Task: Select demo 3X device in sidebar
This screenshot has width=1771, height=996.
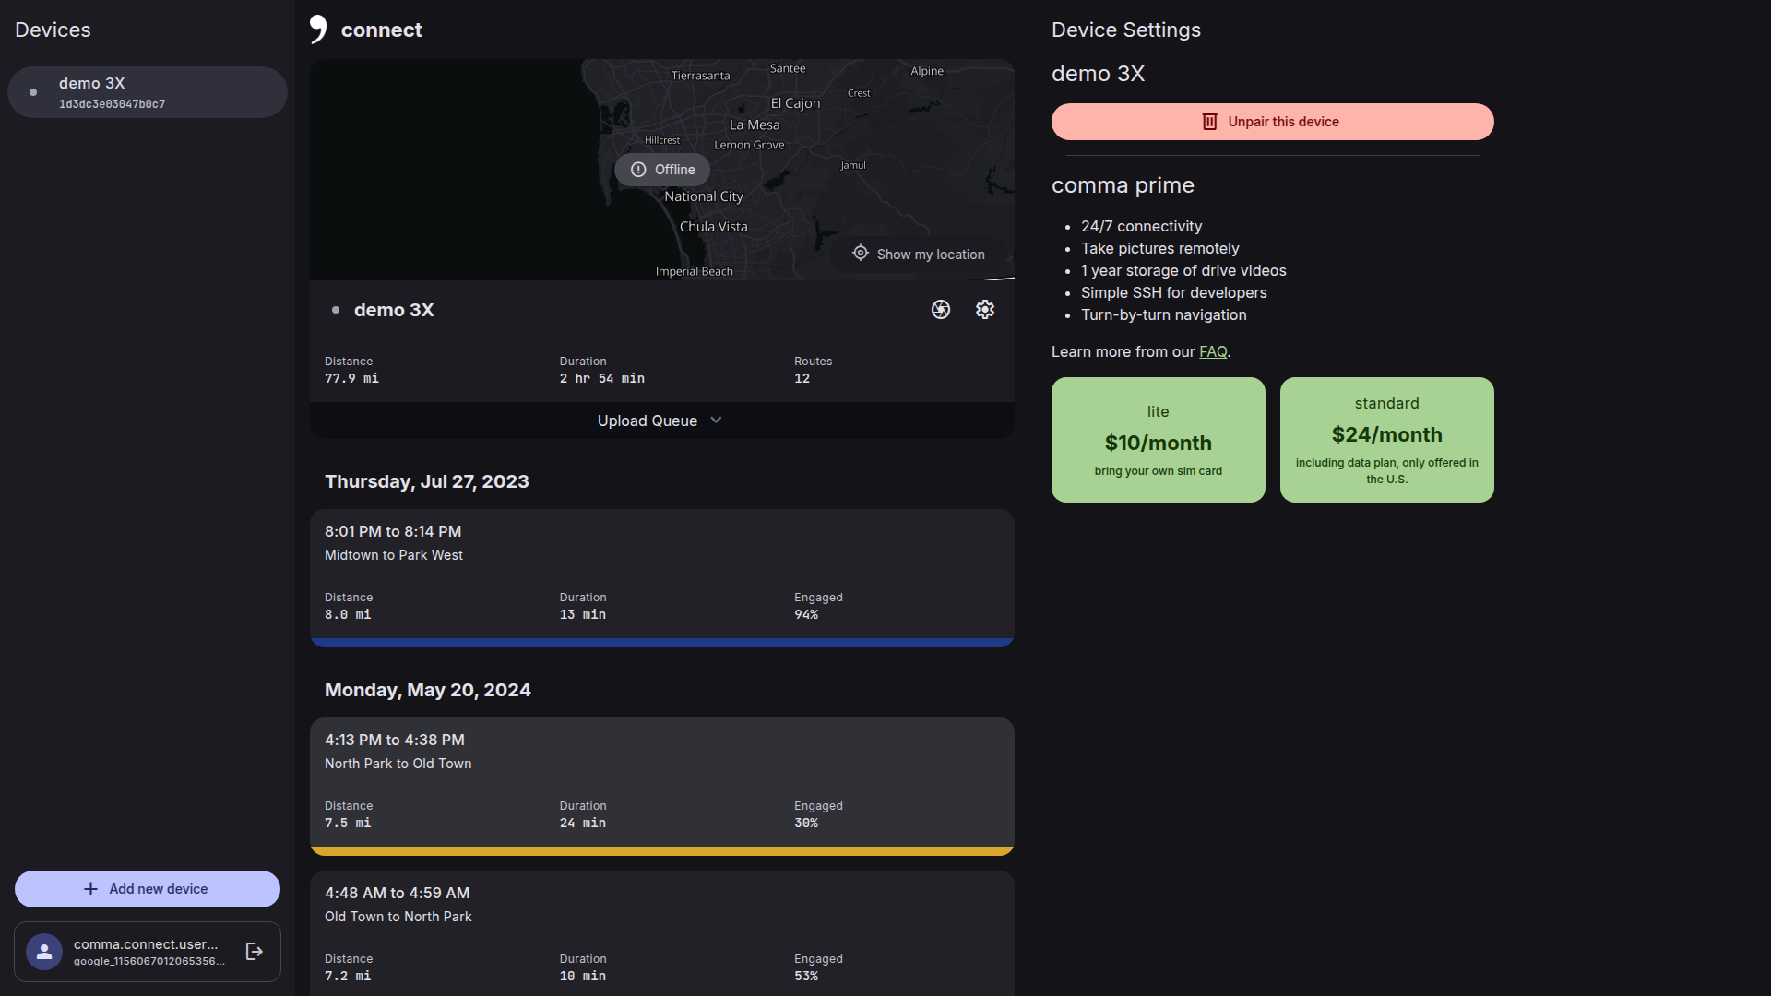Action: (148, 92)
